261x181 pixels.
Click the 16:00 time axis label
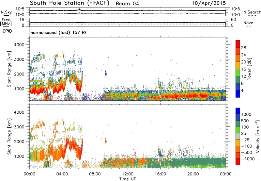(160, 174)
